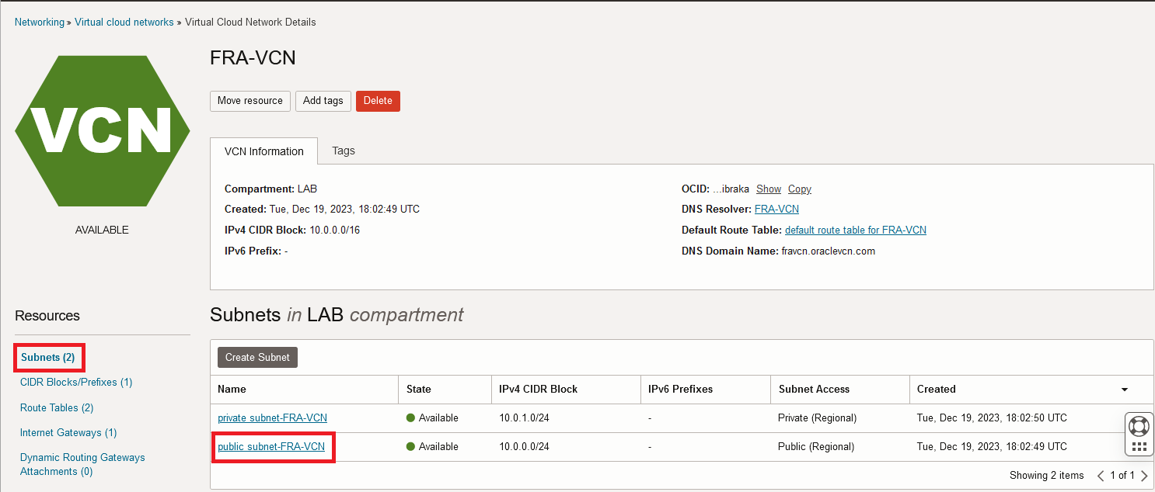Click the Add tags button
The image size is (1155, 492).
323,101
